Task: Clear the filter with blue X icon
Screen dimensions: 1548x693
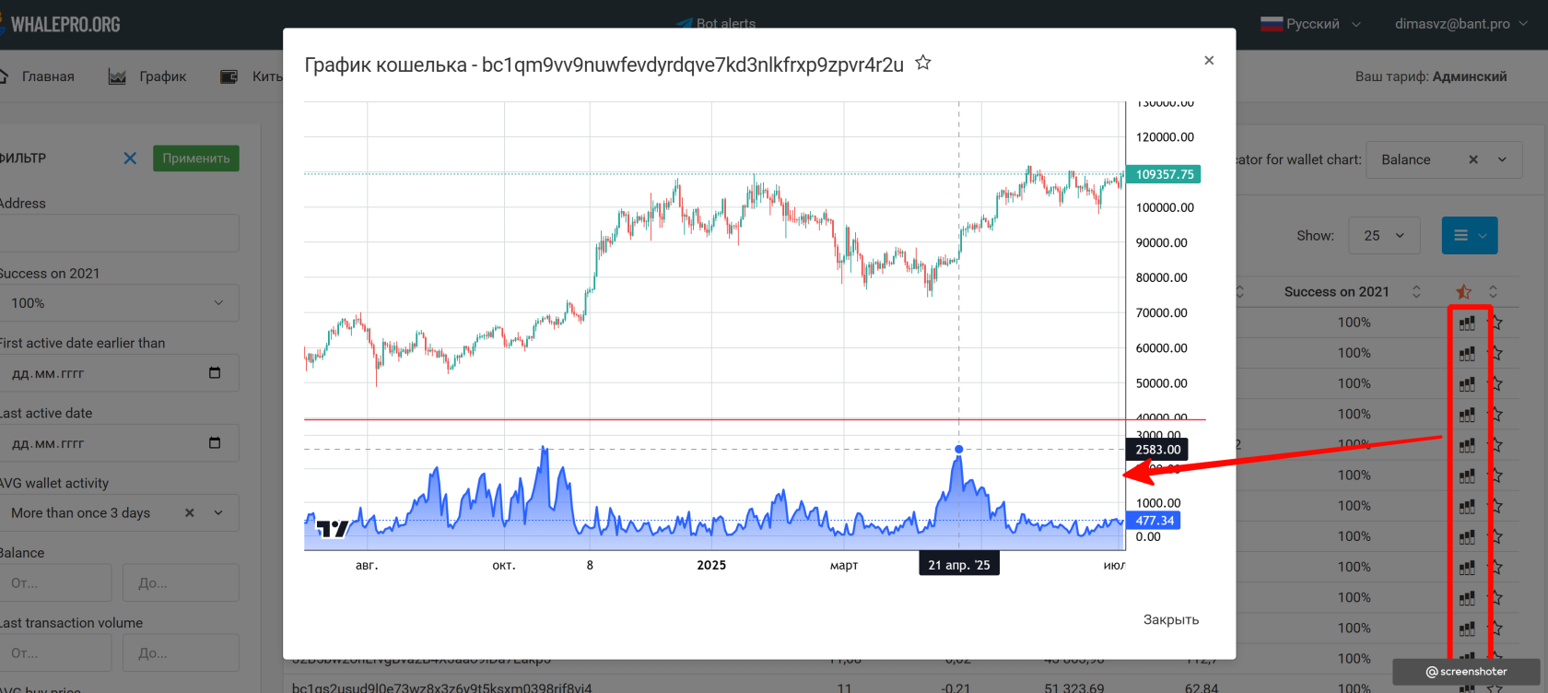Action: tap(130, 159)
